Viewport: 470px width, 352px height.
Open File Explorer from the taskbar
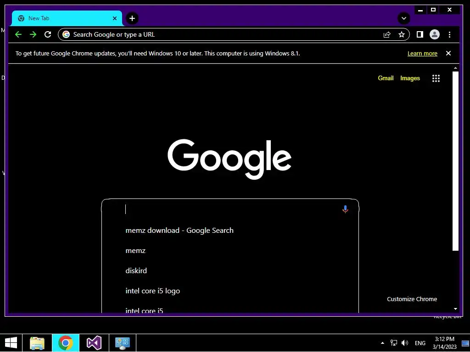click(37, 343)
